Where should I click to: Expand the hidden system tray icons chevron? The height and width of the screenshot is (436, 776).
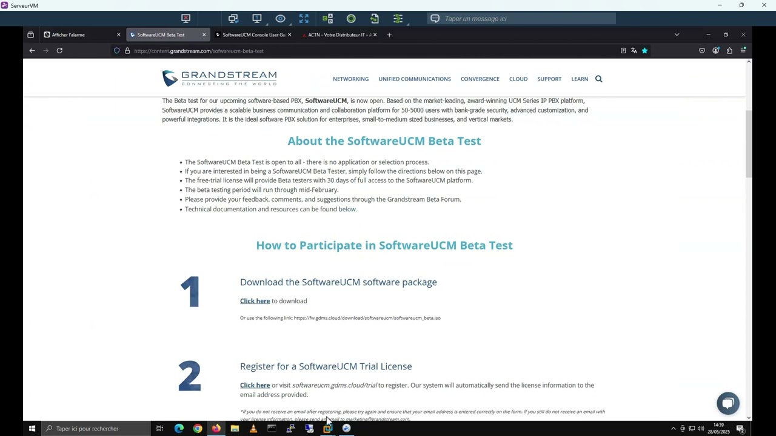point(673,429)
